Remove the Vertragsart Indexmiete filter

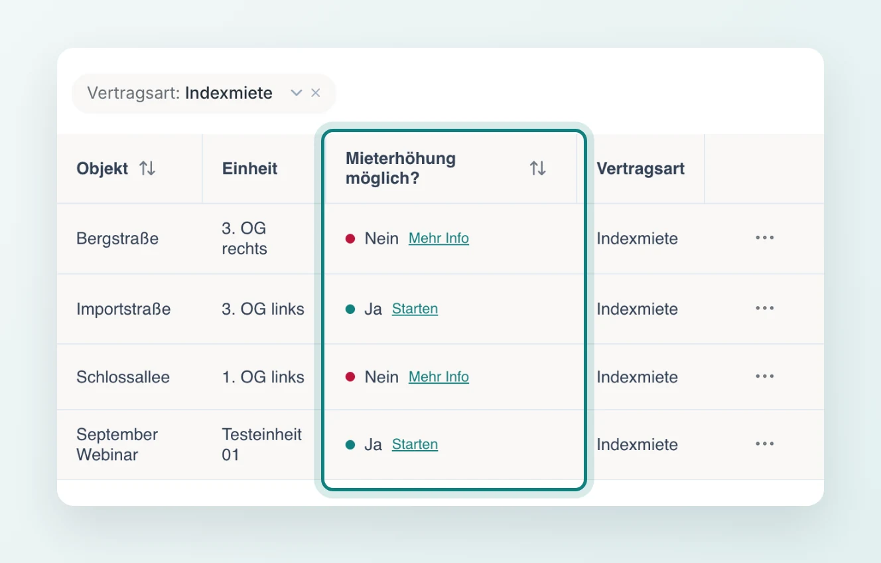(316, 93)
